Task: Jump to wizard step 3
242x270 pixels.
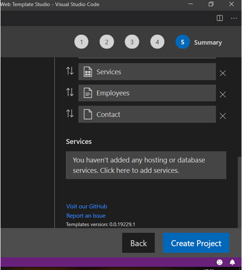Action: pos(132,42)
